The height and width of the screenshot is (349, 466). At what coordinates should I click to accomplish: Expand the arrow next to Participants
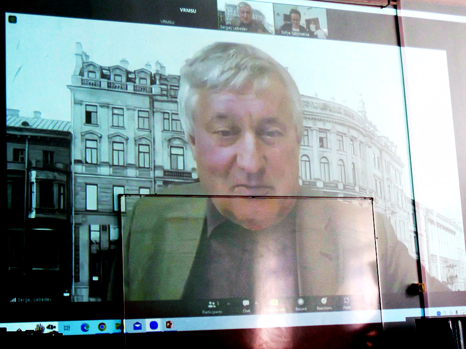(228, 304)
